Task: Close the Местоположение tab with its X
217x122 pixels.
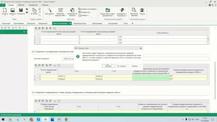Action: pyautogui.click(x=70, y=23)
